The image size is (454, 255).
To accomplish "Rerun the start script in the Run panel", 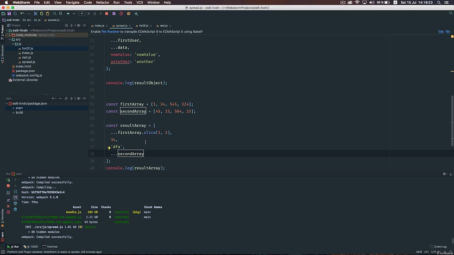I will 8,180.
